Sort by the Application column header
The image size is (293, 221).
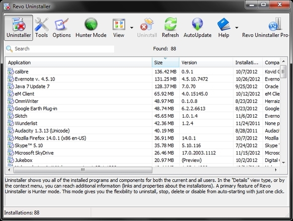[79, 63]
